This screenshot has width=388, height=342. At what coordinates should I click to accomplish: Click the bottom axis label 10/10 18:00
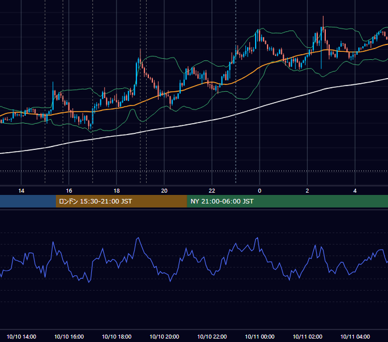pos(116,336)
